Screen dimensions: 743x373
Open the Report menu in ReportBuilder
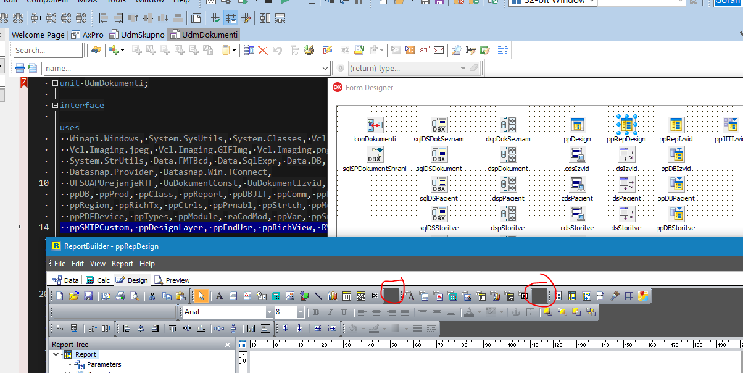coord(122,264)
